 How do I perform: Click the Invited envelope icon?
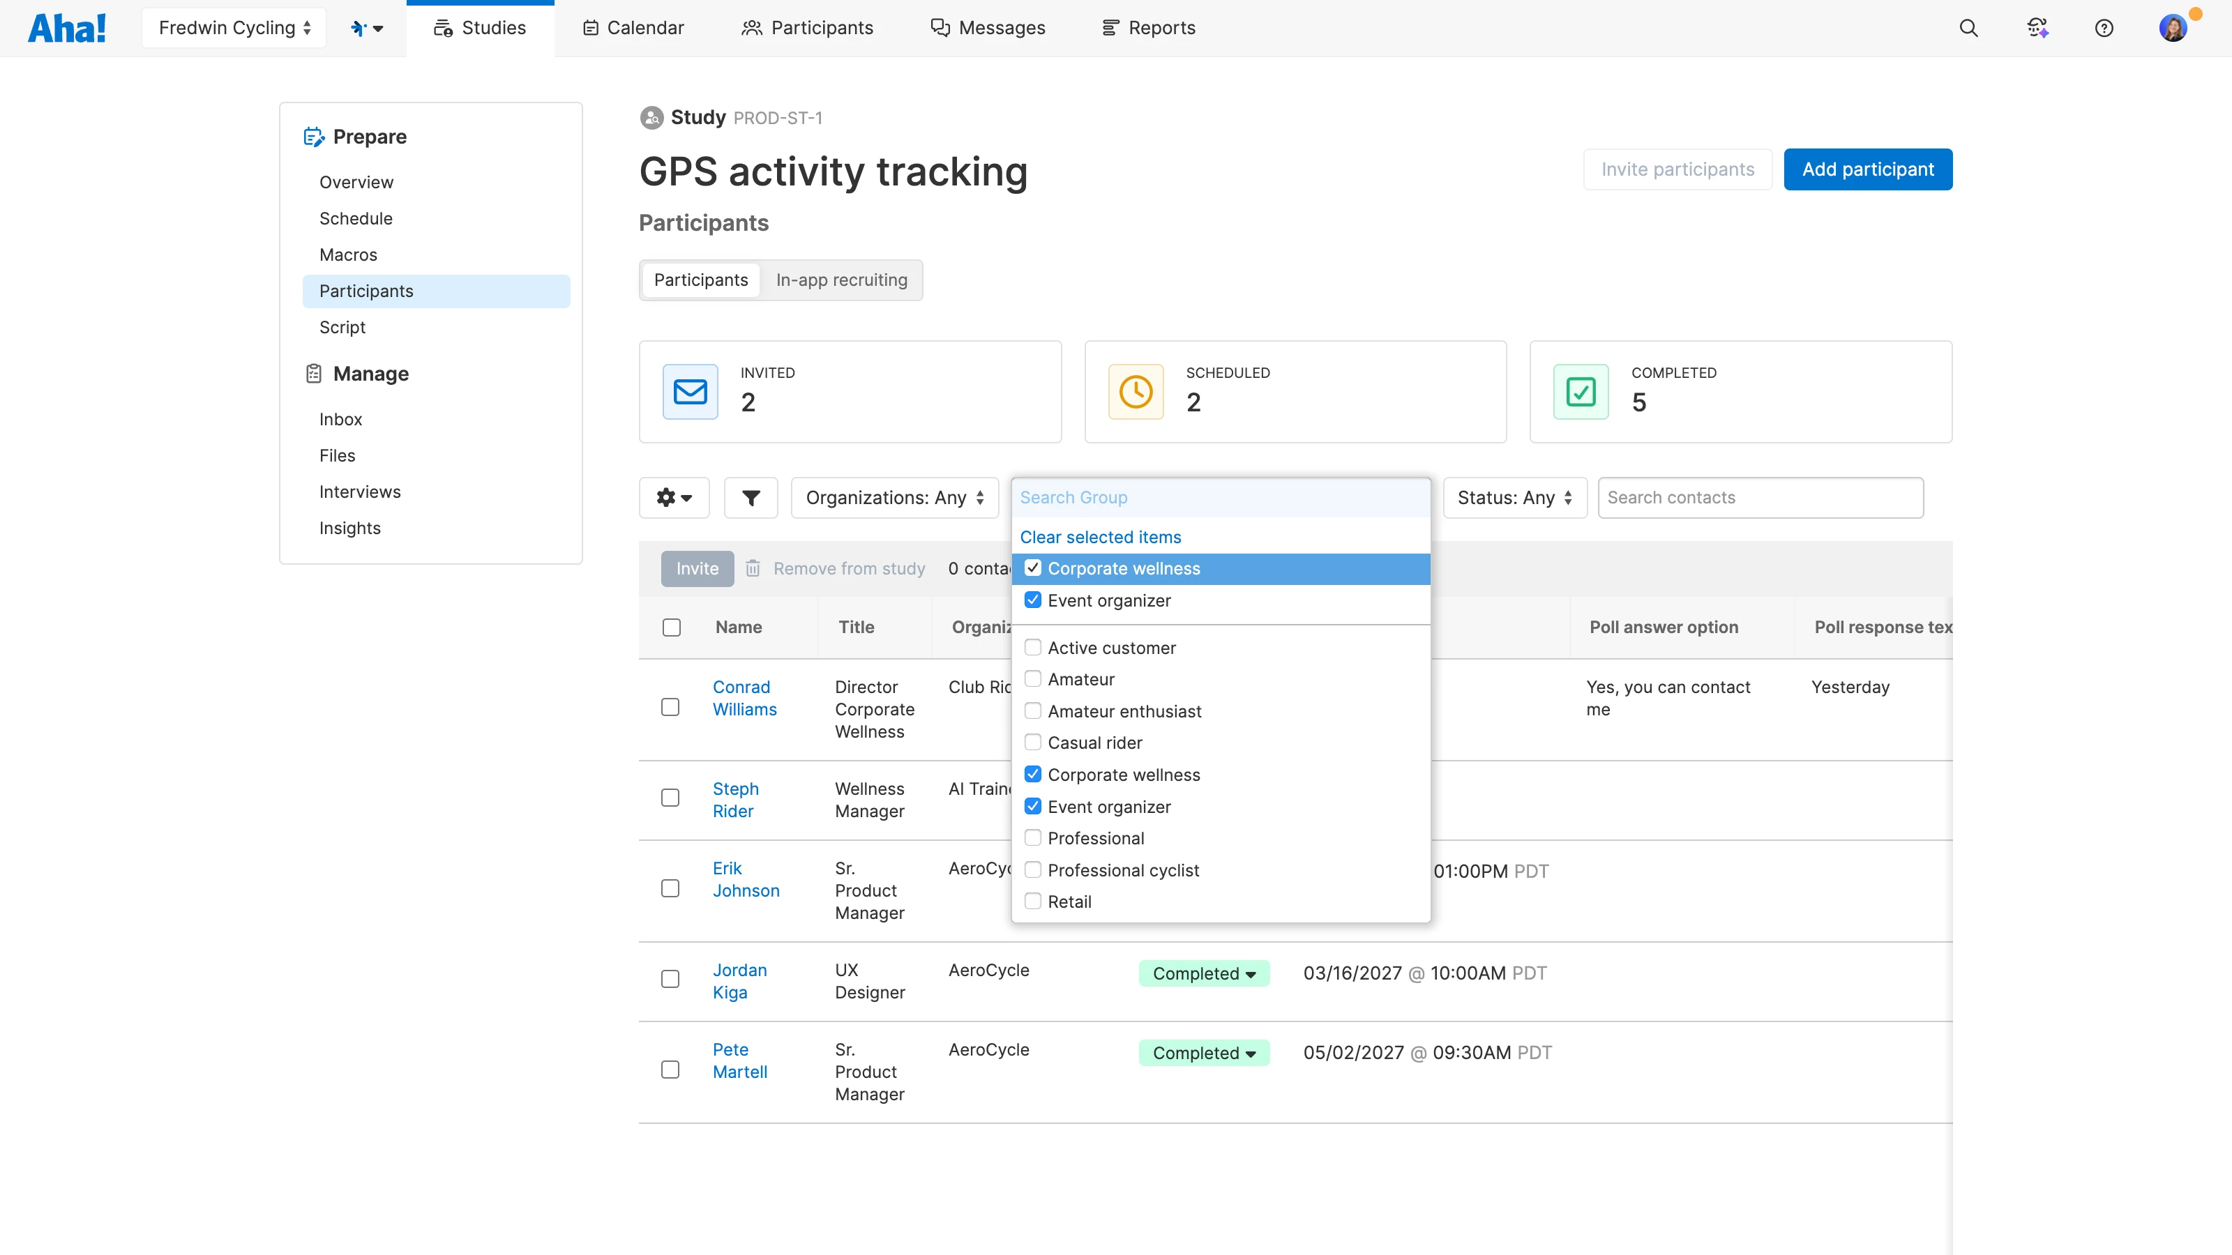(x=691, y=391)
